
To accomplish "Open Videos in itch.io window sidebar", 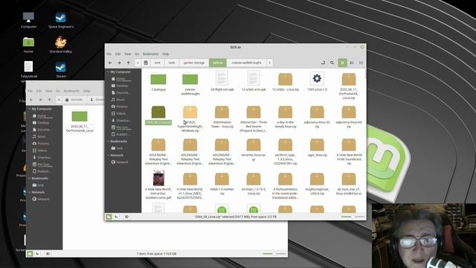I will coord(120,114).
